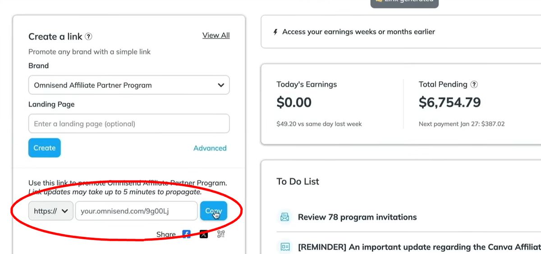
Task: Share link on X
Action: [x=204, y=234]
